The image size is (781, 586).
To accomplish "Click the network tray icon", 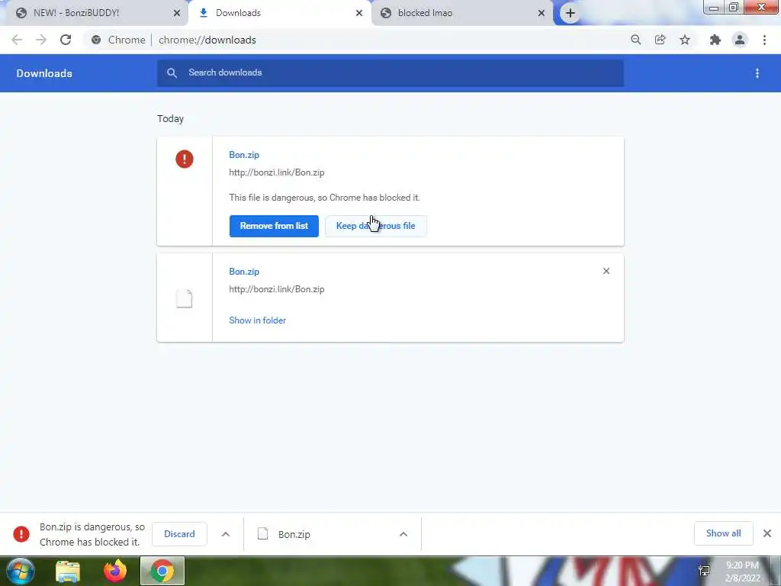I will tap(704, 571).
